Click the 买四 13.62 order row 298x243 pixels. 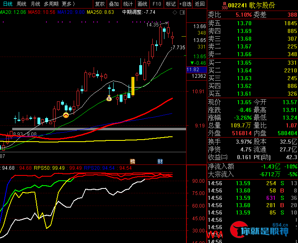click(x=252, y=86)
